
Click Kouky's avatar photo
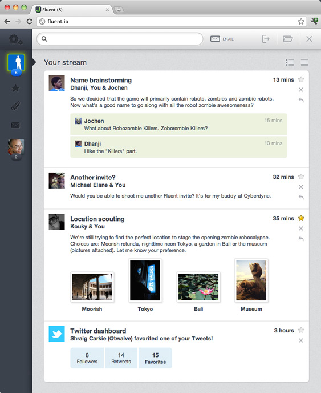pos(57,222)
